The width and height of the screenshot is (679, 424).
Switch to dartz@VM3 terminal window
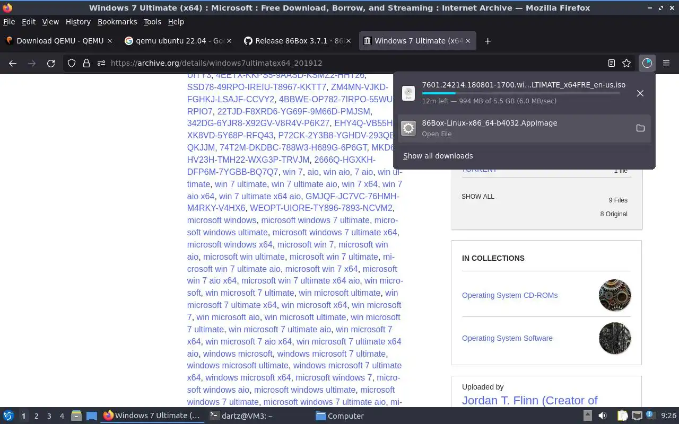(x=240, y=416)
